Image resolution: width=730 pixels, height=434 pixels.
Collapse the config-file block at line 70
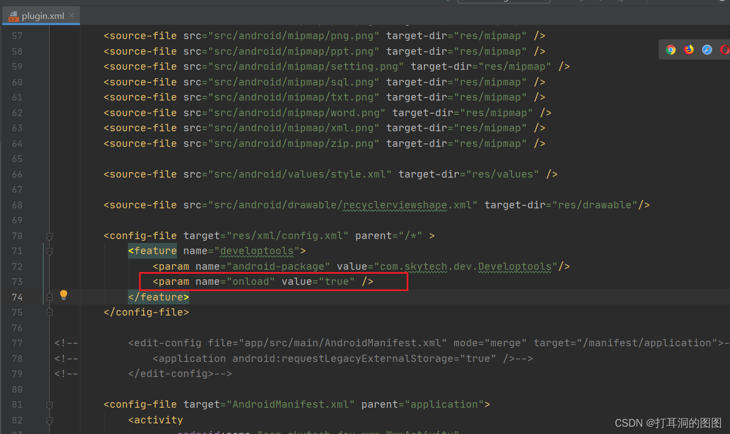49,236
